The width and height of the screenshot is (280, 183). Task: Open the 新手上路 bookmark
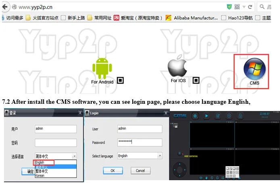click(x=73, y=18)
